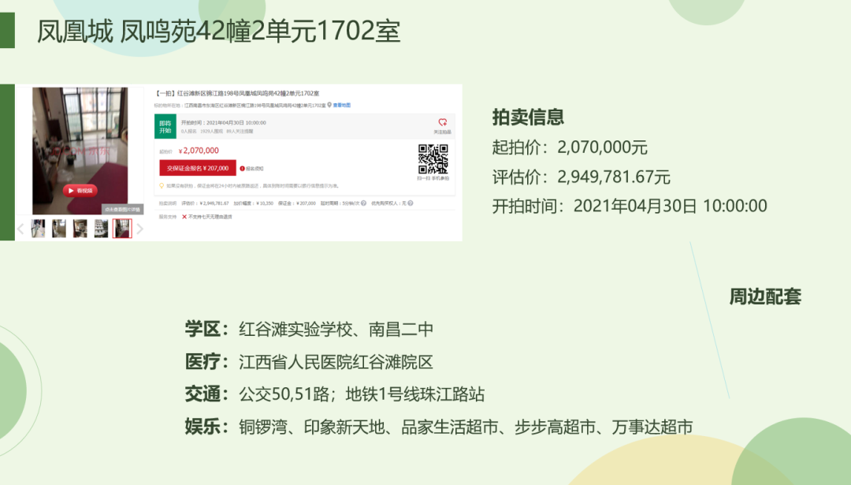The height and width of the screenshot is (485, 851).
Task: Click the auction title 红谷滩新区锦江路198号
Action: click(236, 94)
